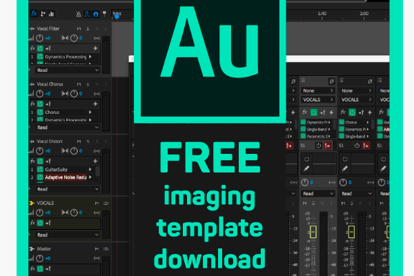Toggle power for the GuitarSuite effect
Screen dimensions: 414x276
(40, 169)
